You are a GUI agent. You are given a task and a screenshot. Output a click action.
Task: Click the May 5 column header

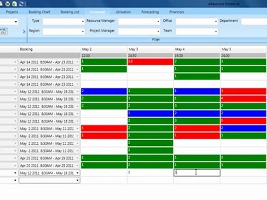tap(244, 49)
